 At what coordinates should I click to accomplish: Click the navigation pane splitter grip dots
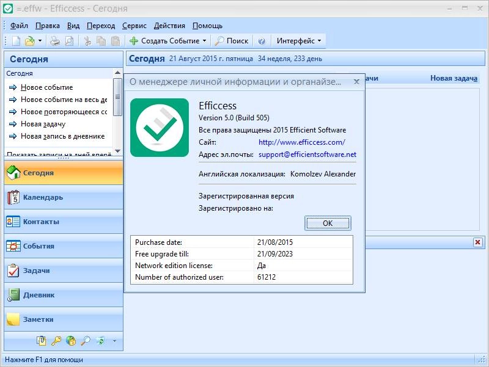click(64, 158)
